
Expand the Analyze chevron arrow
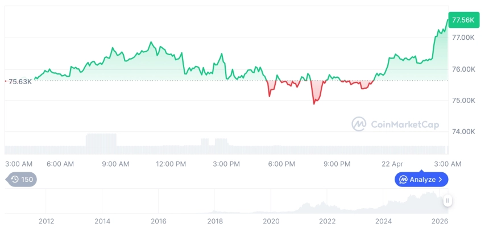point(441,180)
